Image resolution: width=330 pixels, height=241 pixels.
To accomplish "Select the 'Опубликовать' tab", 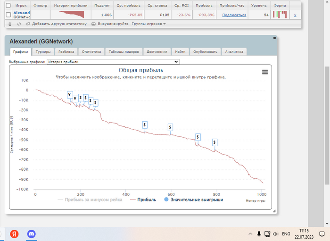I will click(205, 52).
